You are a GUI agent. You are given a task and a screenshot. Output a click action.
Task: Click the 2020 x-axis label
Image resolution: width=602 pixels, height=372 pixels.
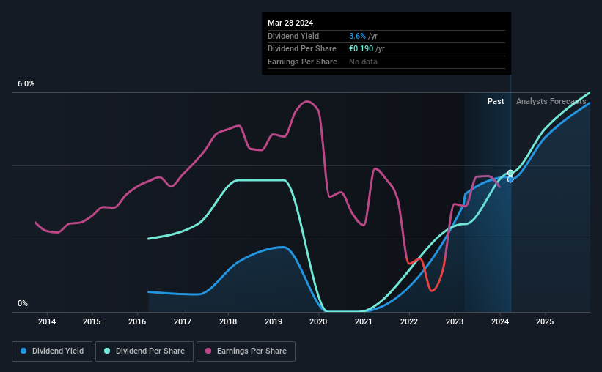point(318,321)
